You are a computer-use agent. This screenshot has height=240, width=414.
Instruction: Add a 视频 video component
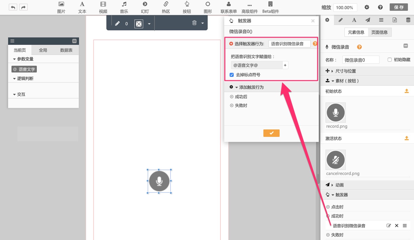click(x=103, y=7)
